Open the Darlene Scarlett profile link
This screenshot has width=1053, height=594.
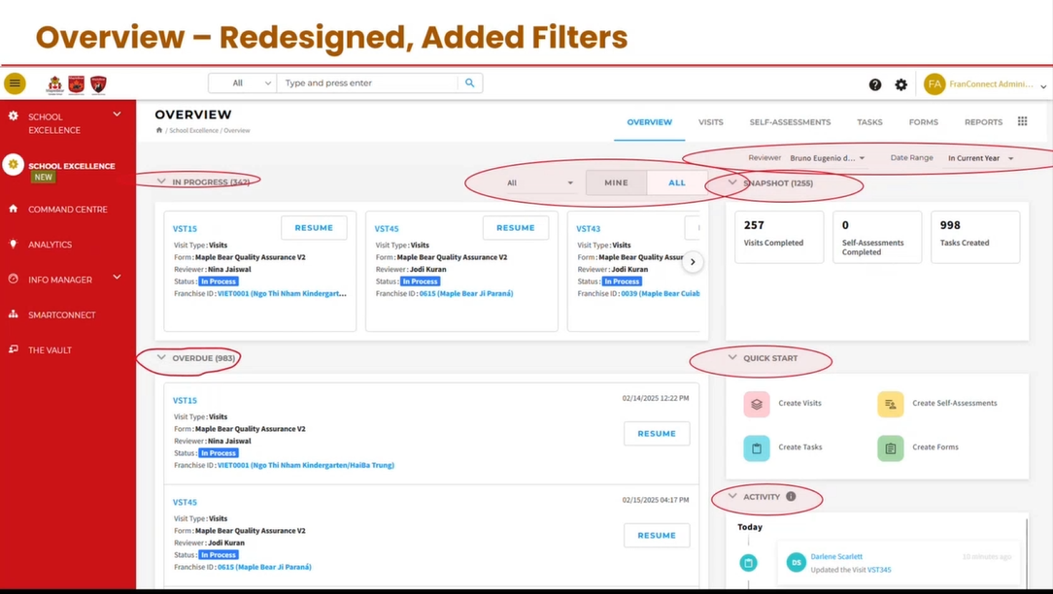pos(836,556)
